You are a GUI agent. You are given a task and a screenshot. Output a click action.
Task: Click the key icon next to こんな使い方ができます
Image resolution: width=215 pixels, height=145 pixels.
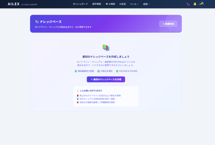click(78, 91)
